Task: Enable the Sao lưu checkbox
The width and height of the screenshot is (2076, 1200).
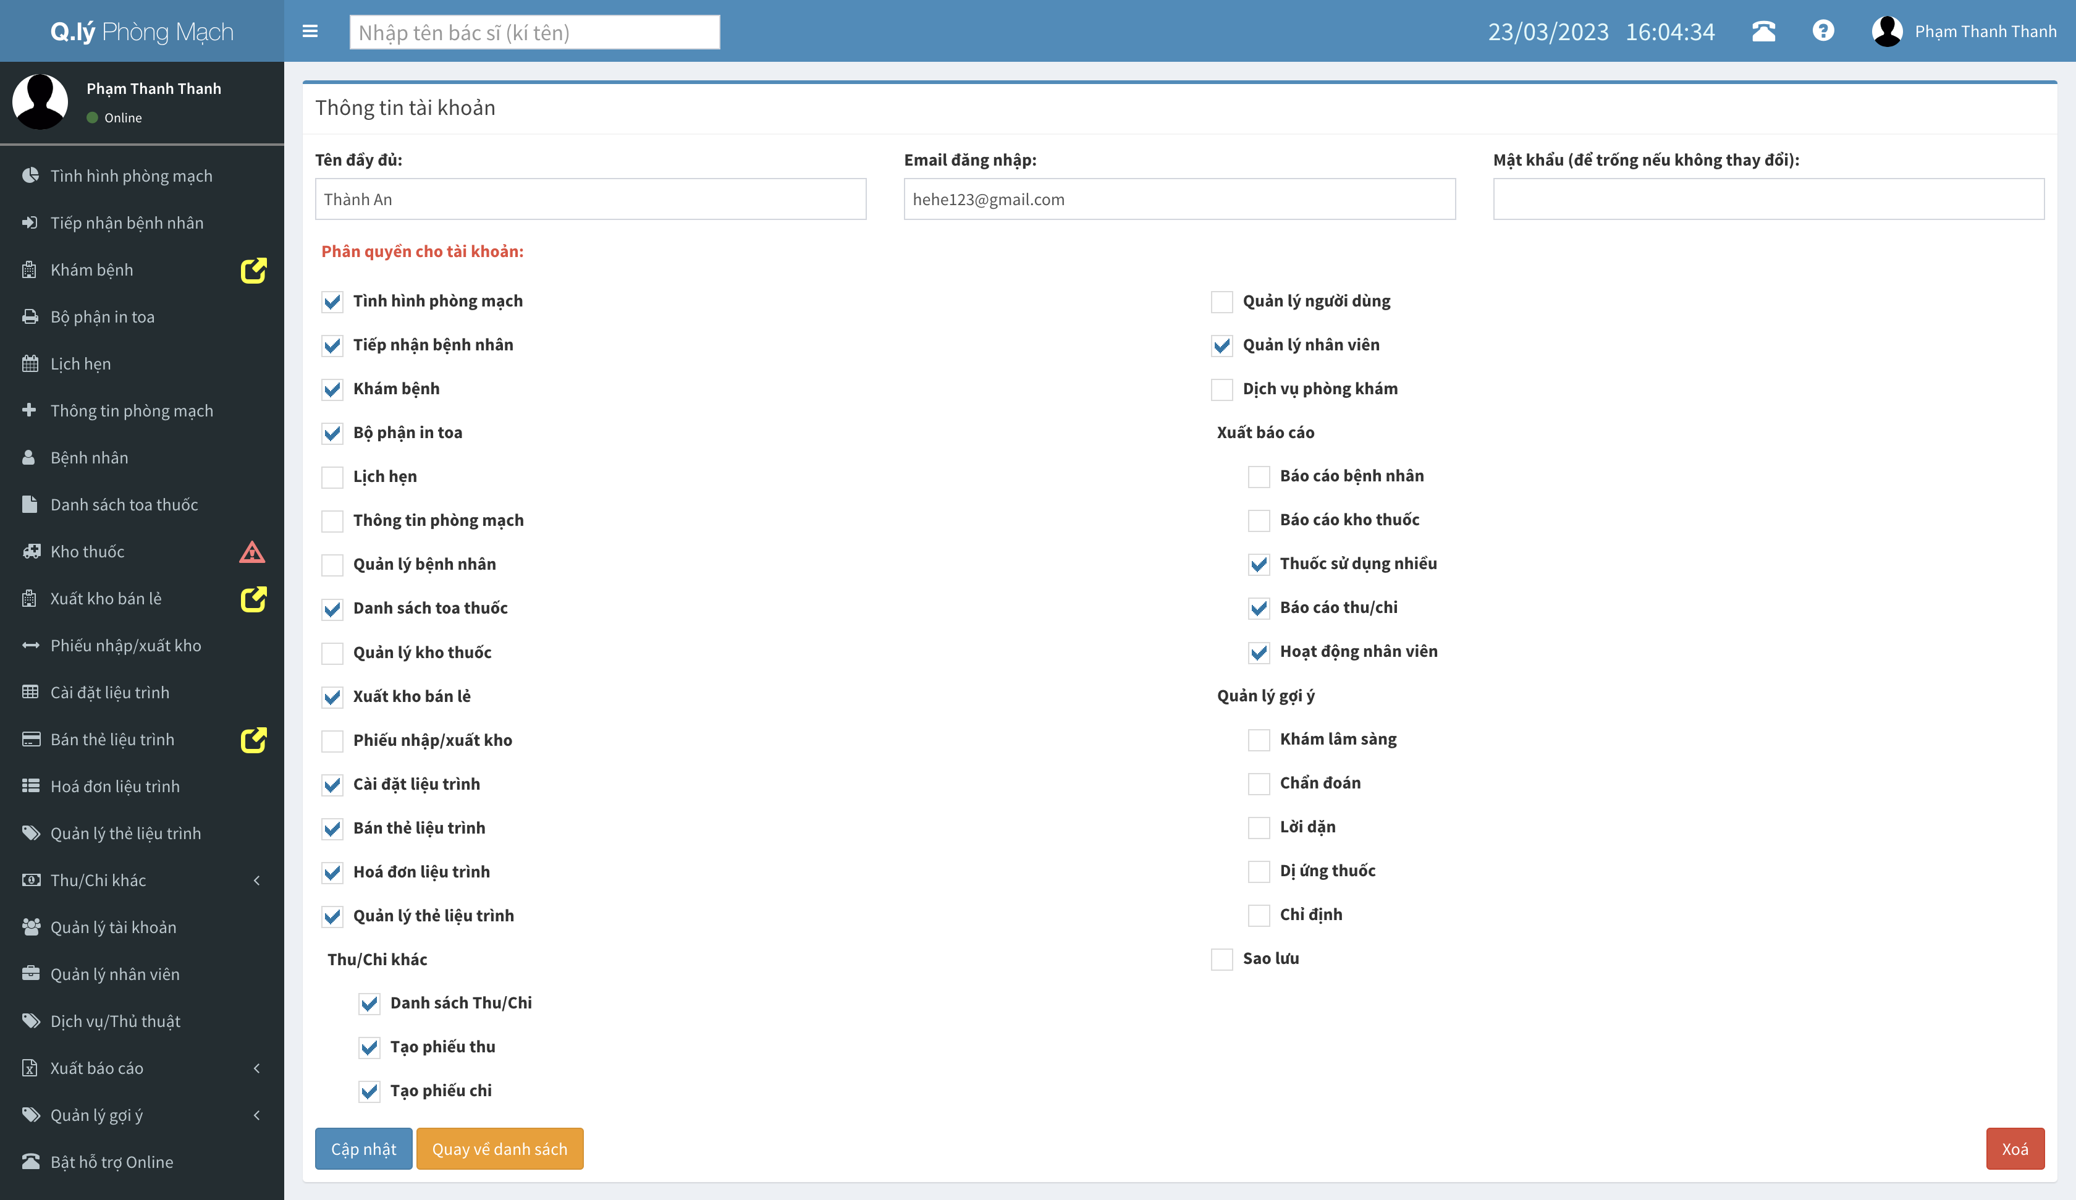Action: click(1222, 960)
